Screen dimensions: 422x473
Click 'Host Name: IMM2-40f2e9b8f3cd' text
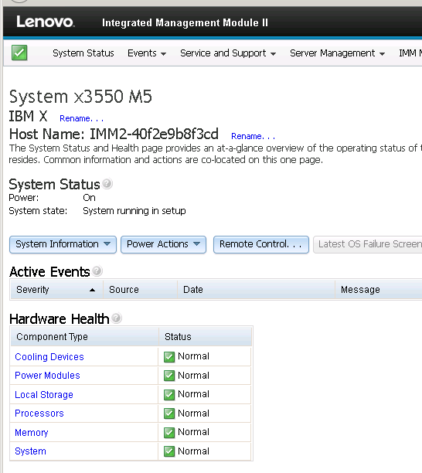click(114, 134)
